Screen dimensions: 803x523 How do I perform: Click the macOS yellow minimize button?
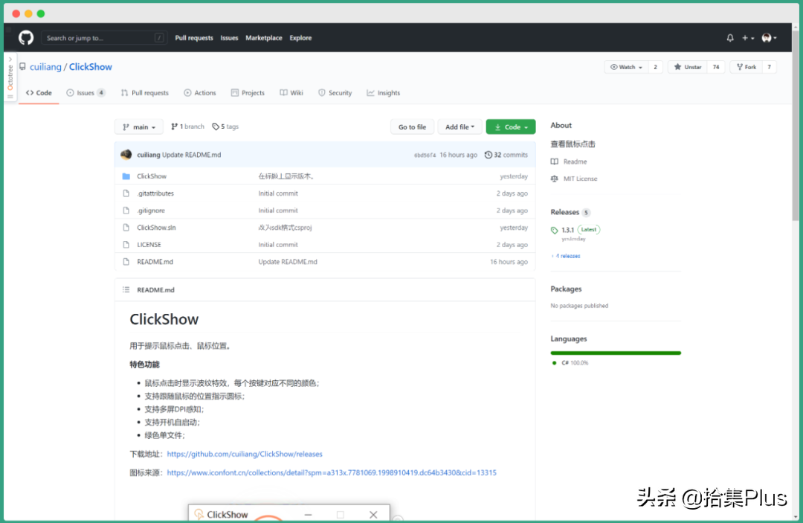point(29,14)
